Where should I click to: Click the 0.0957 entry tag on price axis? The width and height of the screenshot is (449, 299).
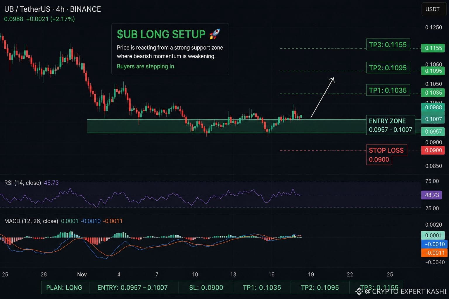pyautogui.click(x=433, y=131)
